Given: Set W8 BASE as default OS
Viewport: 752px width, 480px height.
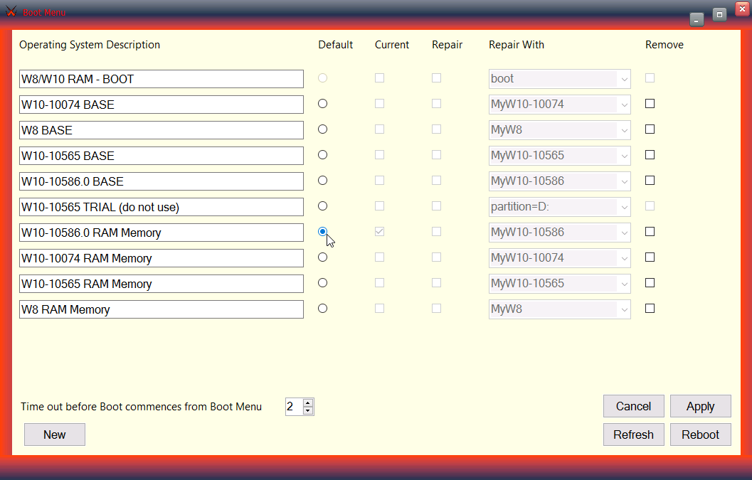Looking at the screenshot, I should (323, 129).
